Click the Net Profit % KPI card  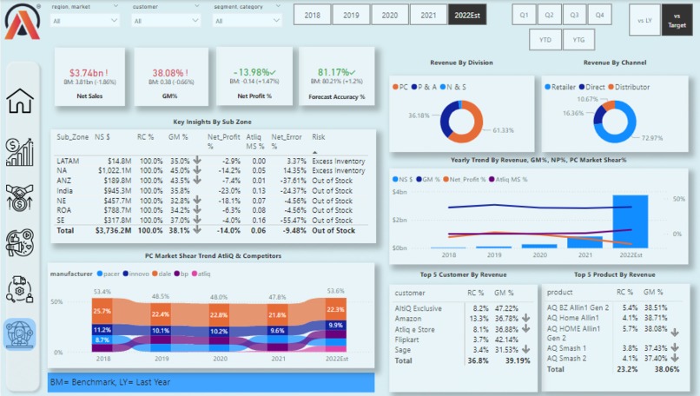point(254,76)
